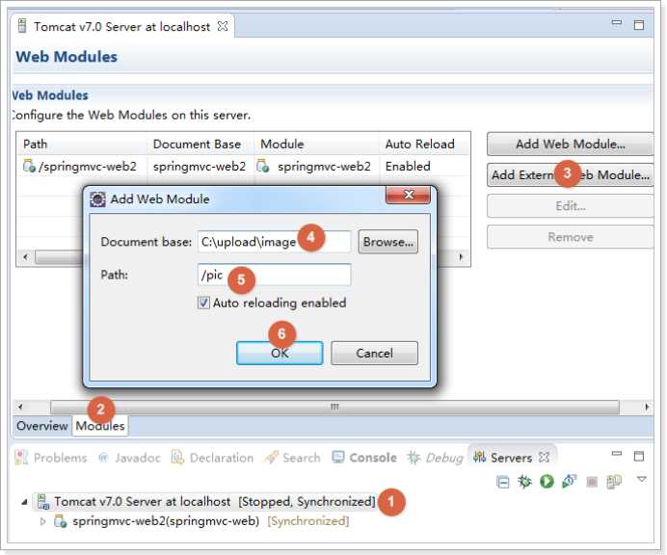The image size is (667, 555).
Task: Click the Browse... button
Action: (387, 242)
